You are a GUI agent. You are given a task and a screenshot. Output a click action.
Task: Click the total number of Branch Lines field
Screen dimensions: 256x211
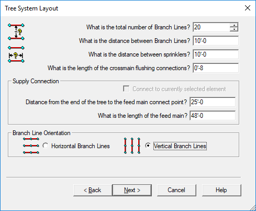click(212, 27)
